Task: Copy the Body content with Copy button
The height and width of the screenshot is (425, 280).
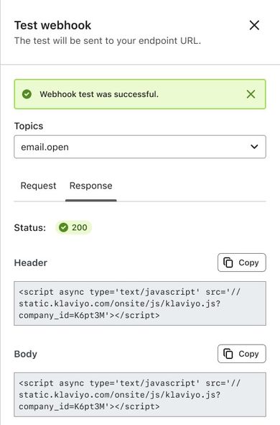Action: (x=242, y=354)
